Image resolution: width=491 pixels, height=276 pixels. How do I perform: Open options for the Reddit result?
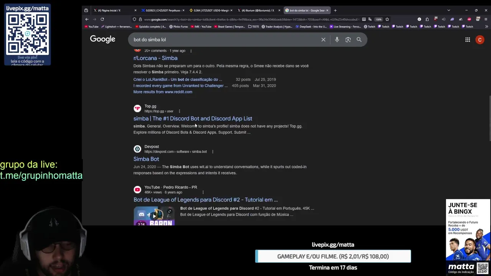click(191, 51)
